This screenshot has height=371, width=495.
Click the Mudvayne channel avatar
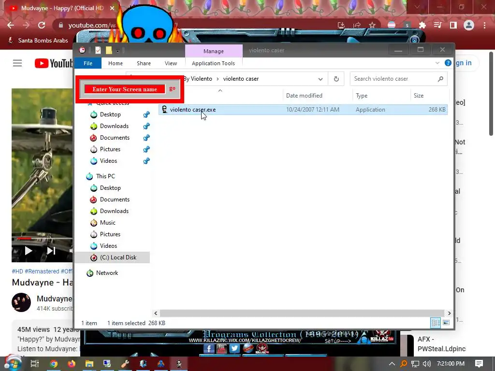tap(21, 302)
